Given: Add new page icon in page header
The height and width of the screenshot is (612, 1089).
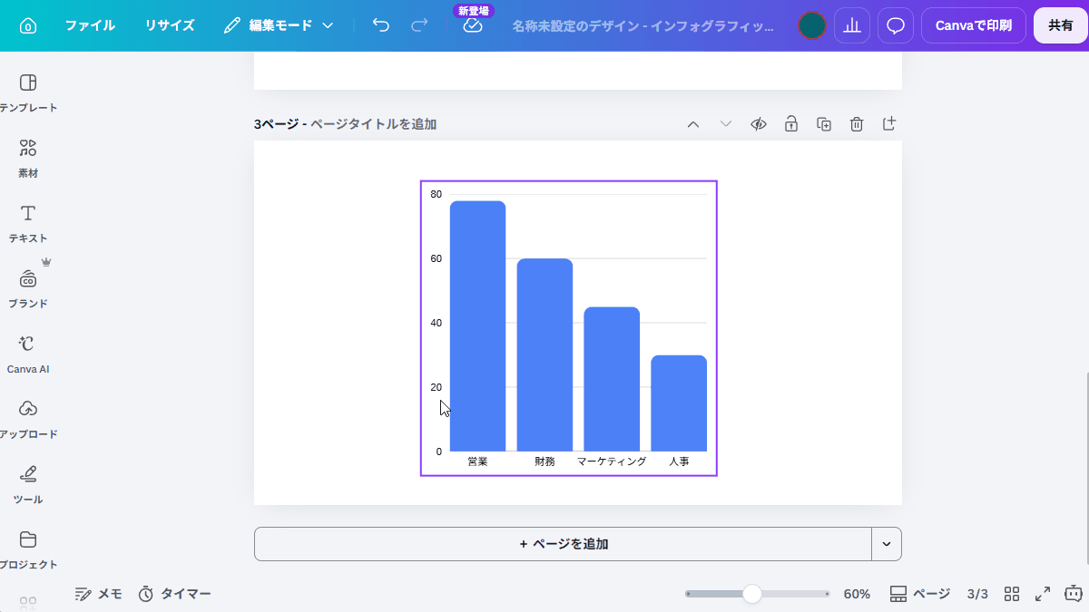Looking at the screenshot, I should [889, 124].
